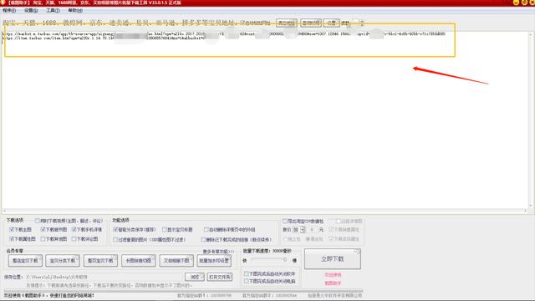Enable 显示宝贝标题 checkbox
This screenshot has width=535, height=301.
tap(165, 229)
